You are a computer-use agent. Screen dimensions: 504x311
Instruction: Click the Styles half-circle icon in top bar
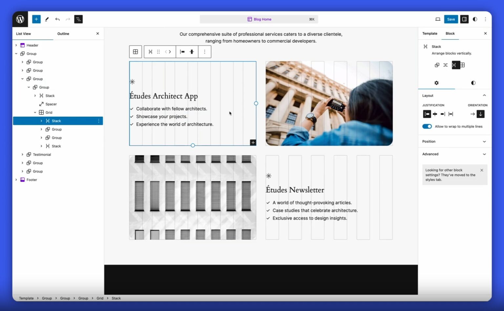pyautogui.click(x=475, y=19)
